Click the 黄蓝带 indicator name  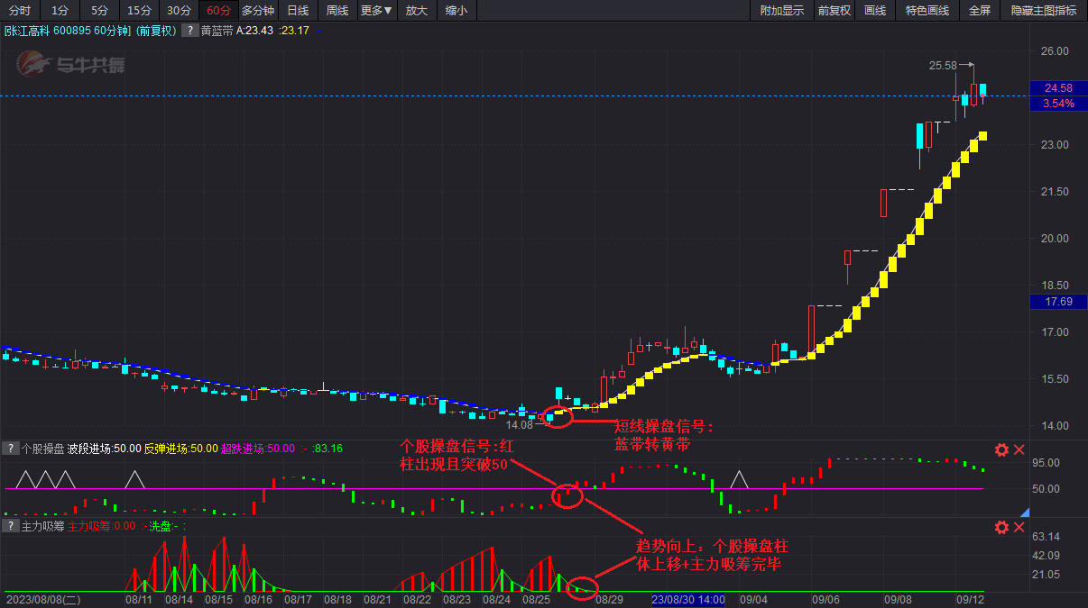[x=217, y=31]
